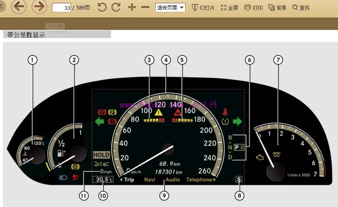Go to the previous page with back arrow
The height and width of the screenshot is (207, 338).
[19, 7]
